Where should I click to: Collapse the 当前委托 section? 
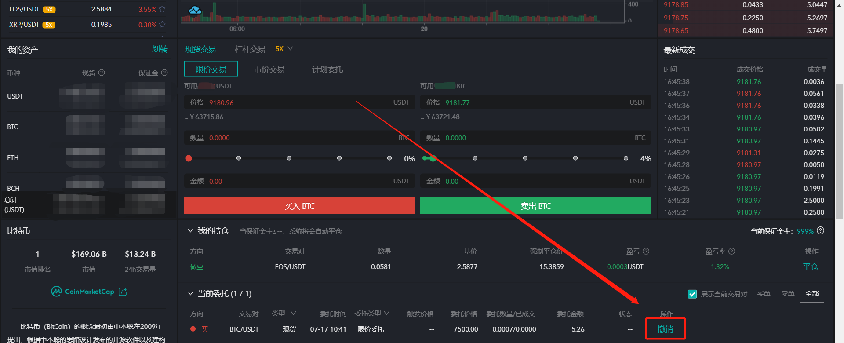coord(190,293)
